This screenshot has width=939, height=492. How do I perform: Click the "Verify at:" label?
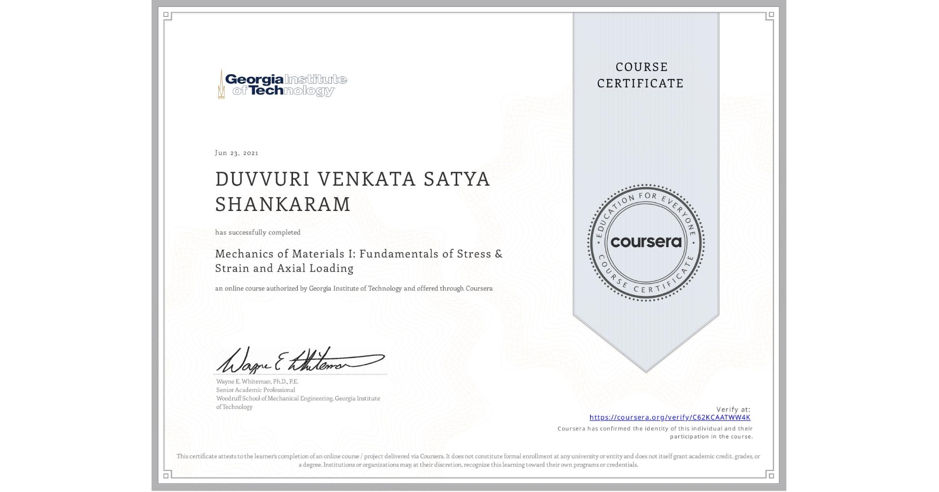click(733, 409)
